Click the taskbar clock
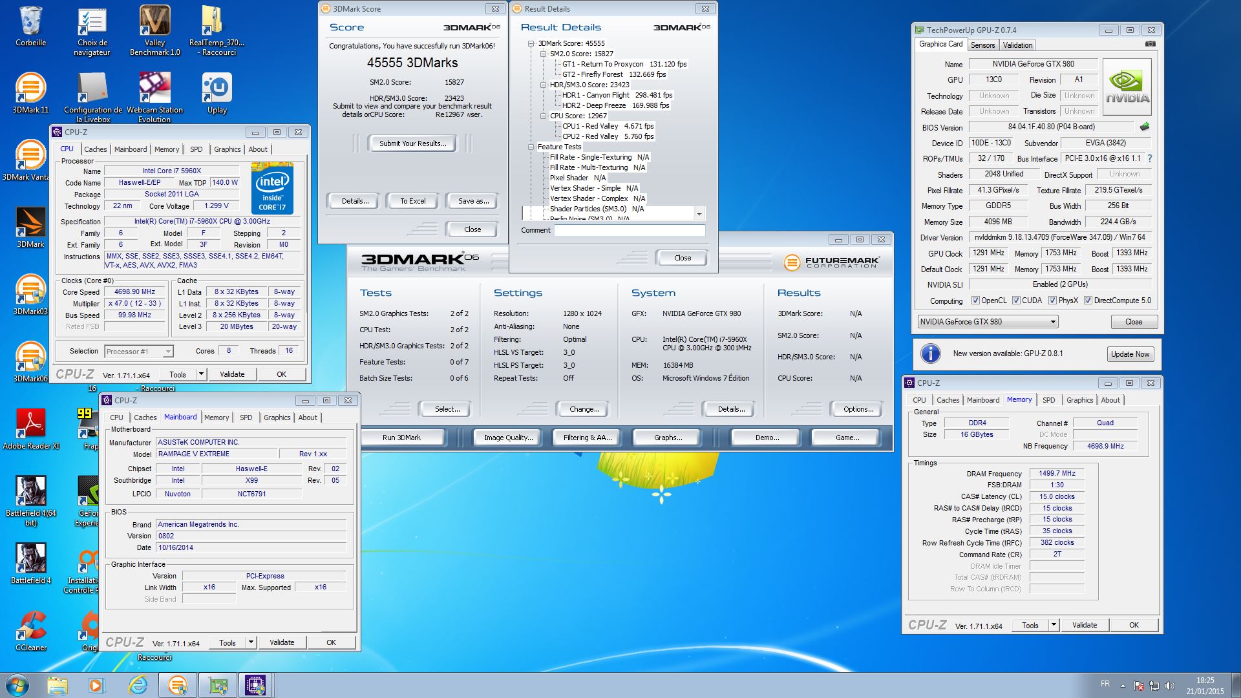Viewport: 1241px width, 698px height. [x=1205, y=685]
